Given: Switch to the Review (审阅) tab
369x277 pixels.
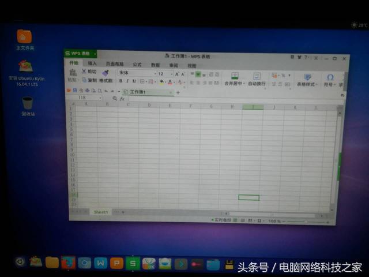Looking at the screenshot, I should tap(174, 65).
